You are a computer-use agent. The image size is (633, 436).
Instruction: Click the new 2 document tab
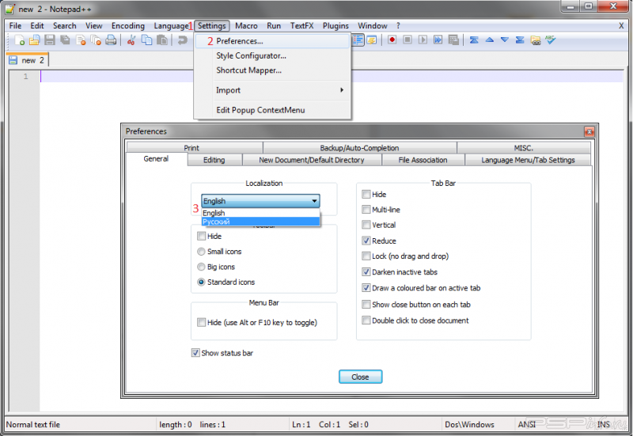28,60
